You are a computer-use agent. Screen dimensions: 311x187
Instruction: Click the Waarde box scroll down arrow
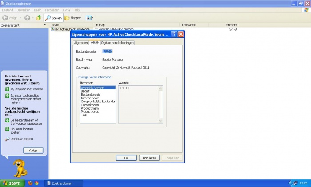pos(160,120)
